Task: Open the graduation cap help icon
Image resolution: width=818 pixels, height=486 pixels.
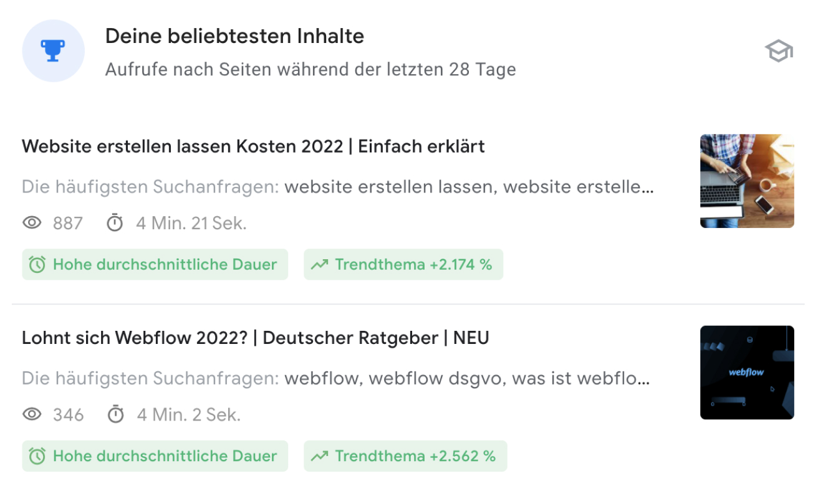Action: 779,51
